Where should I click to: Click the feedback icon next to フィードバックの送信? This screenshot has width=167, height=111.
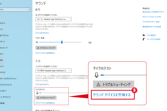[143, 39]
